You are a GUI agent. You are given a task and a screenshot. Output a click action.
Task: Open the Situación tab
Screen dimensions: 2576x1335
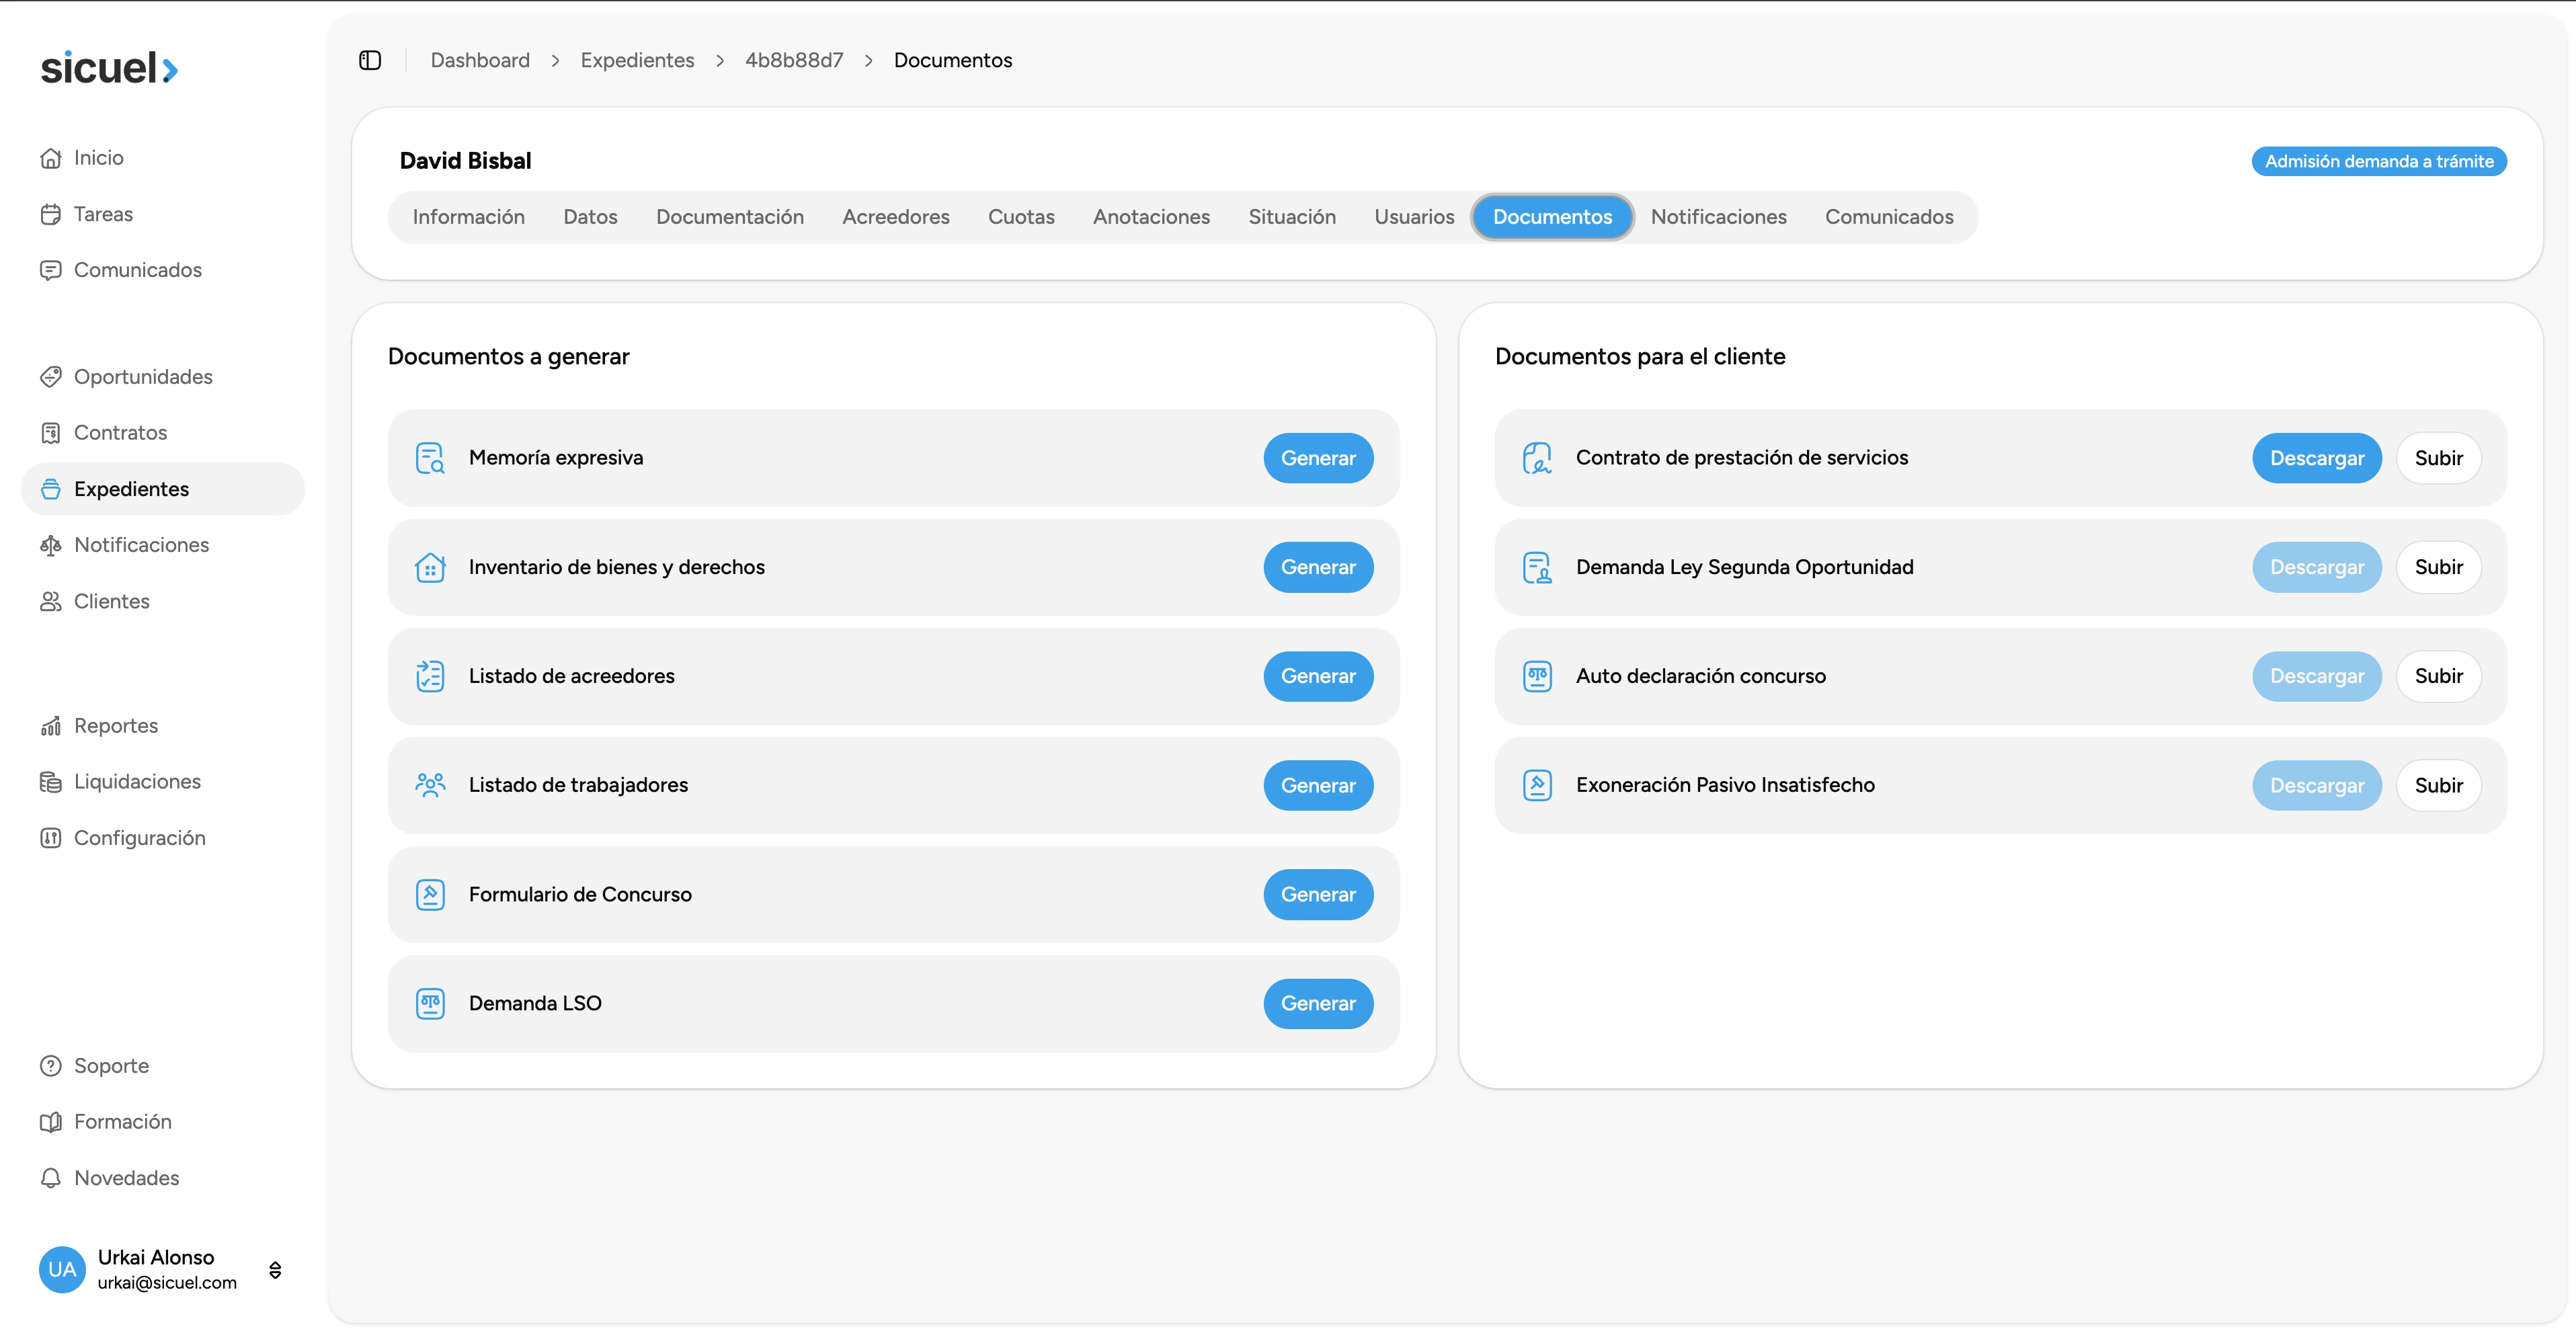(x=1292, y=217)
